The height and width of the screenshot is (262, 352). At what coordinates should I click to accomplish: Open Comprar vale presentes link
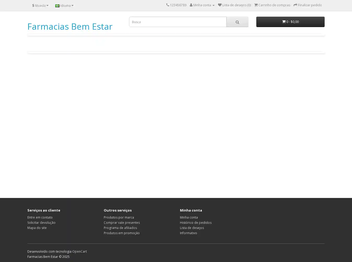click(122, 222)
